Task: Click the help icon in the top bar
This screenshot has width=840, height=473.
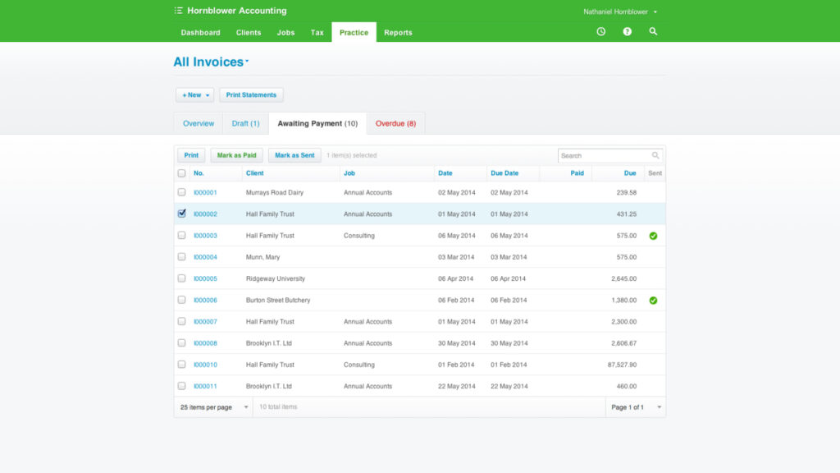Action: (627, 31)
